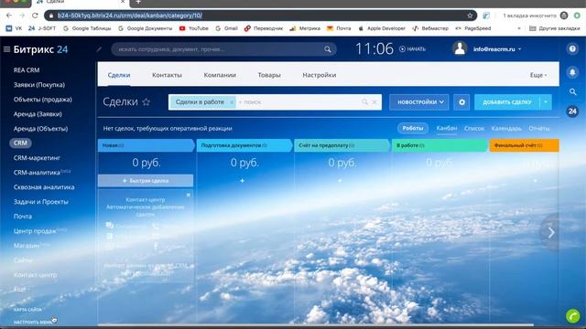Open the Bitrix24 hamburger menu
Image resolution: width=586 pixels, height=329 pixels.
(x=6, y=49)
